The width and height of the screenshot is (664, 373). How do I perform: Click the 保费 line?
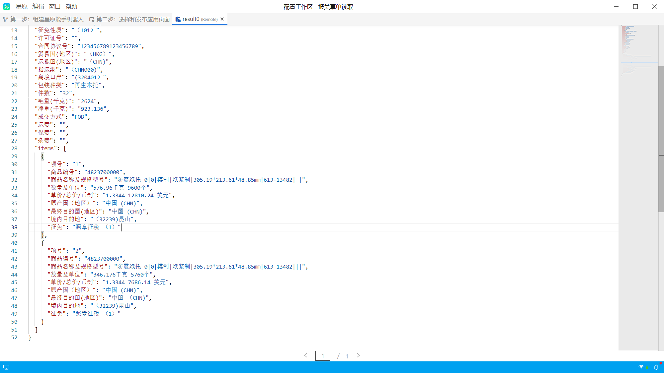51,133
